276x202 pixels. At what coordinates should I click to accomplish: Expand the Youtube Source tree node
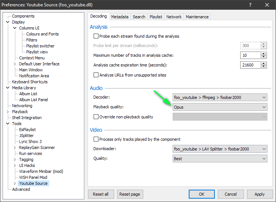(15, 183)
